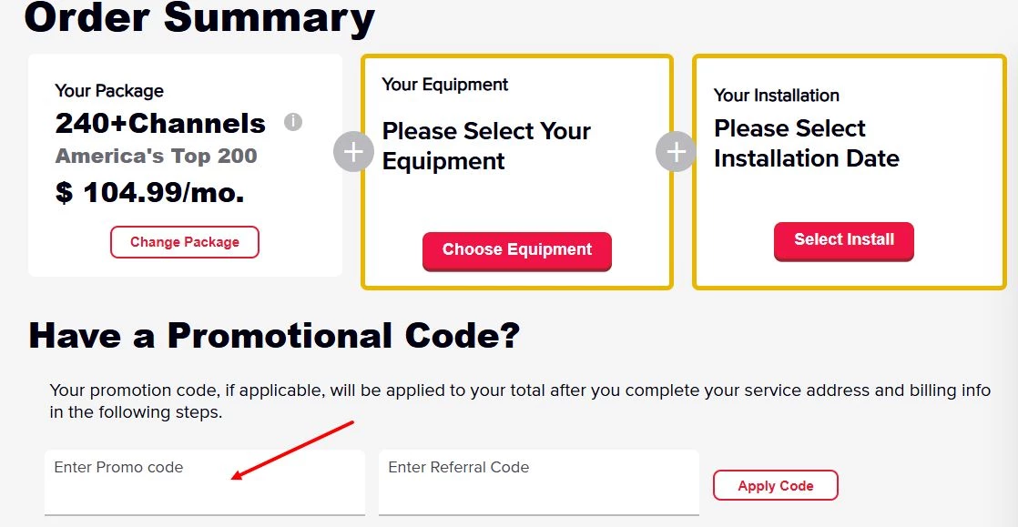Click the Please Select Installation Date text
Image resolution: width=1018 pixels, height=527 pixels.
pyautogui.click(x=806, y=143)
